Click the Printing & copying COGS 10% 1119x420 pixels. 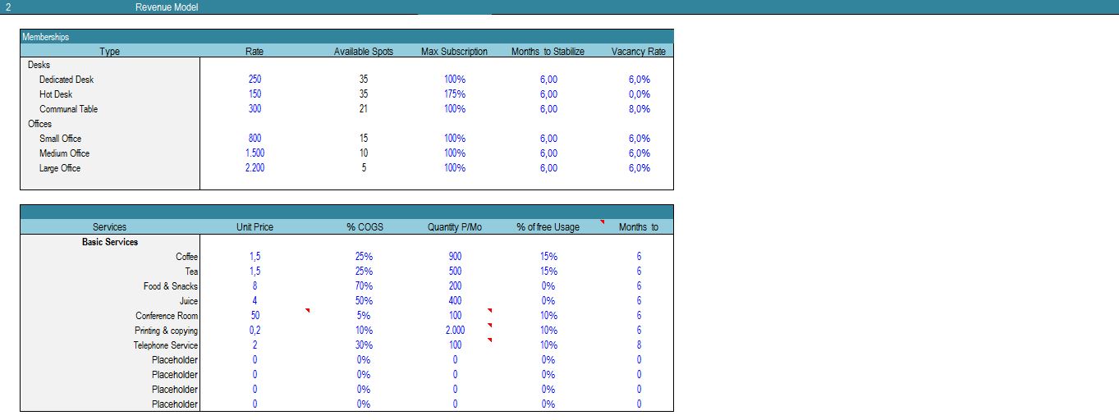coord(364,331)
